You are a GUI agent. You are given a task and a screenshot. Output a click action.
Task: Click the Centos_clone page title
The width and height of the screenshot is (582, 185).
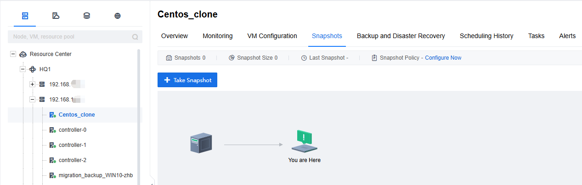pos(187,14)
